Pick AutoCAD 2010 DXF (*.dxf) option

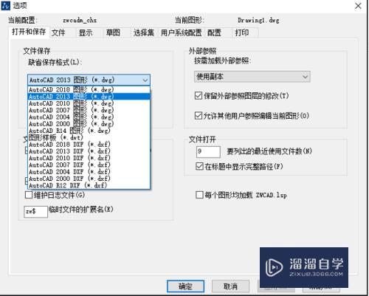coord(89,158)
